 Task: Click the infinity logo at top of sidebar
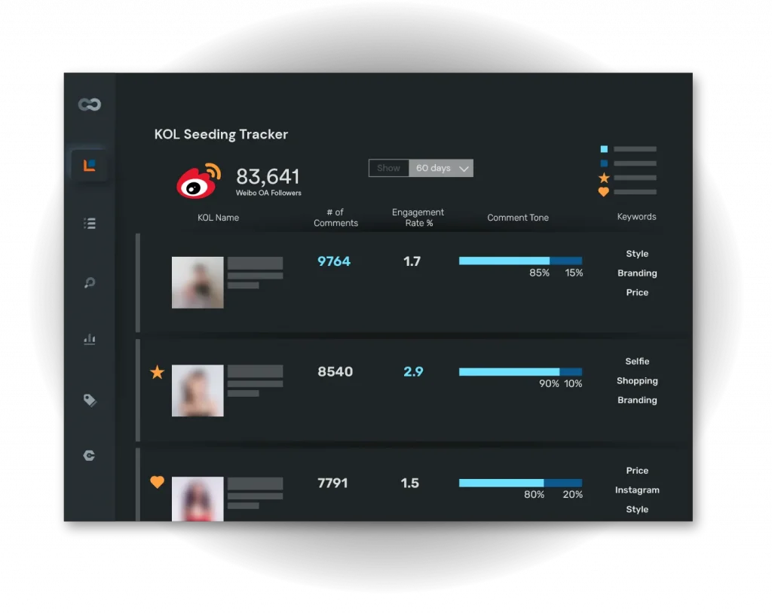point(88,104)
